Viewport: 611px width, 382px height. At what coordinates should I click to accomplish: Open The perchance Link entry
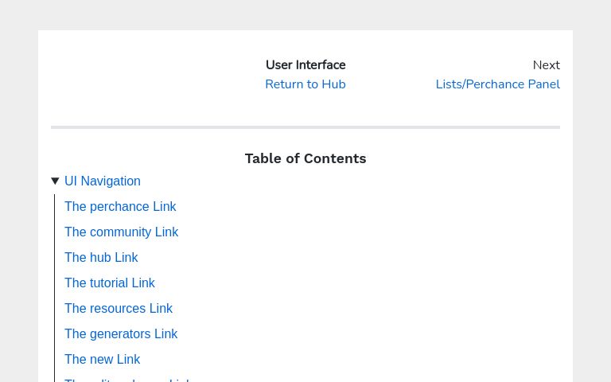tap(120, 207)
